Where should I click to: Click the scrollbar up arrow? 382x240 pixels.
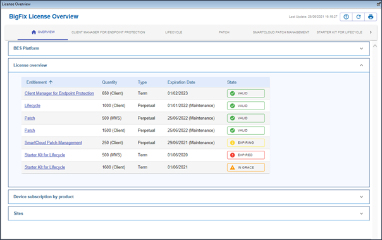click(x=375, y=46)
